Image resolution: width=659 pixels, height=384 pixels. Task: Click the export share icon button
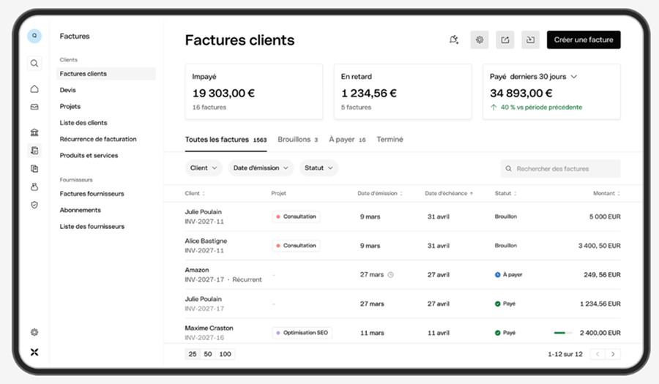(x=505, y=40)
